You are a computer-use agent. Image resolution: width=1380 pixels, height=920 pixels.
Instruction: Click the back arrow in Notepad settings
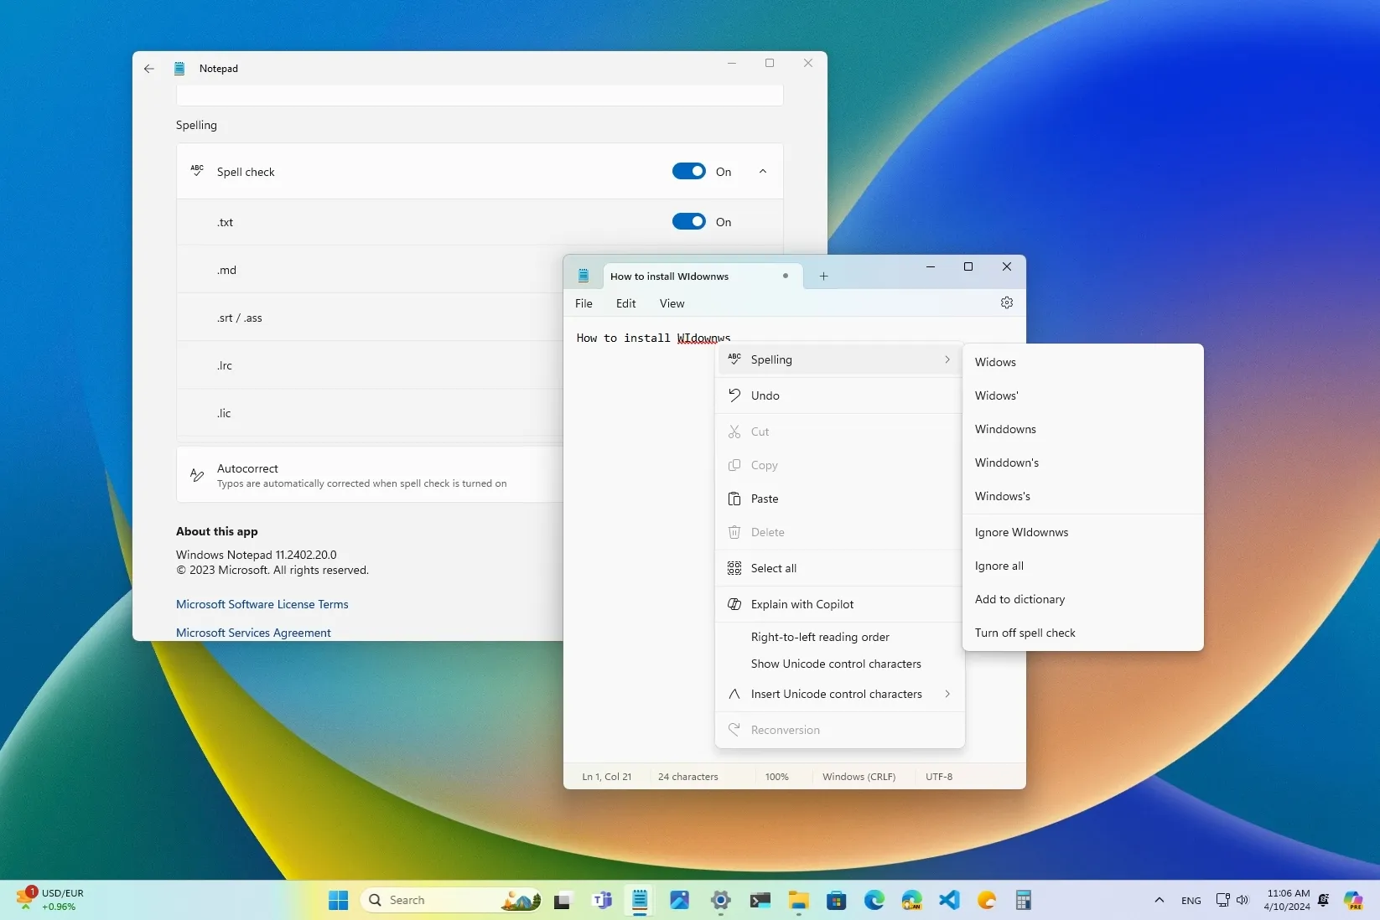(148, 69)
